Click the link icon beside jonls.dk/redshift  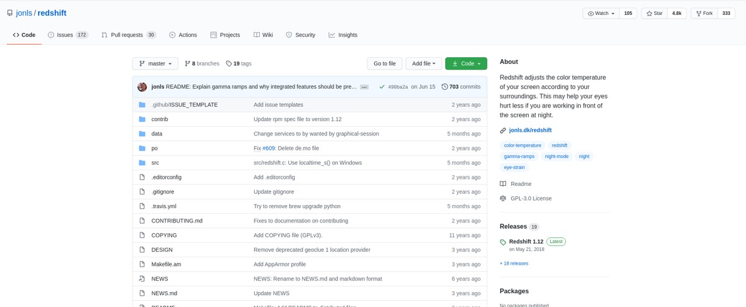(503, 131)
